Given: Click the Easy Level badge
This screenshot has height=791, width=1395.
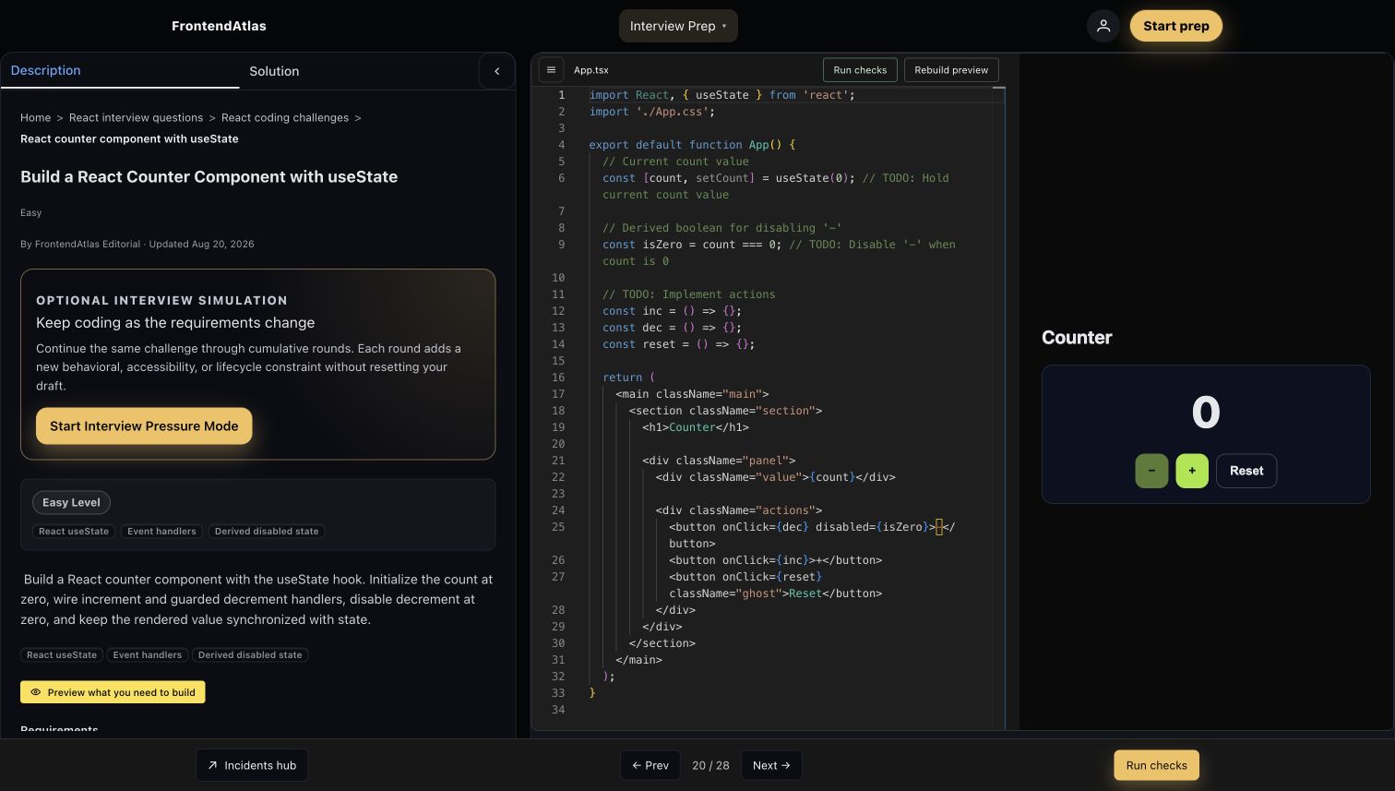Looking at the screenshot, I should click(x=71, y=502).
